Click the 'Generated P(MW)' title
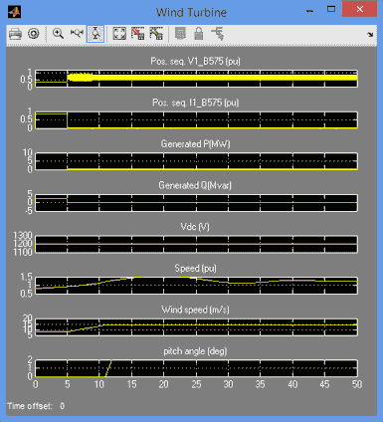This screenshot has width=383, height=422. [195, 144]
